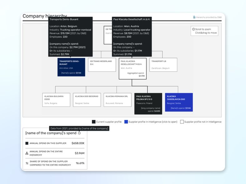Click the $3.96M entire hierarchy spend value
The image size is (246, 184).
tap(80, 153)
